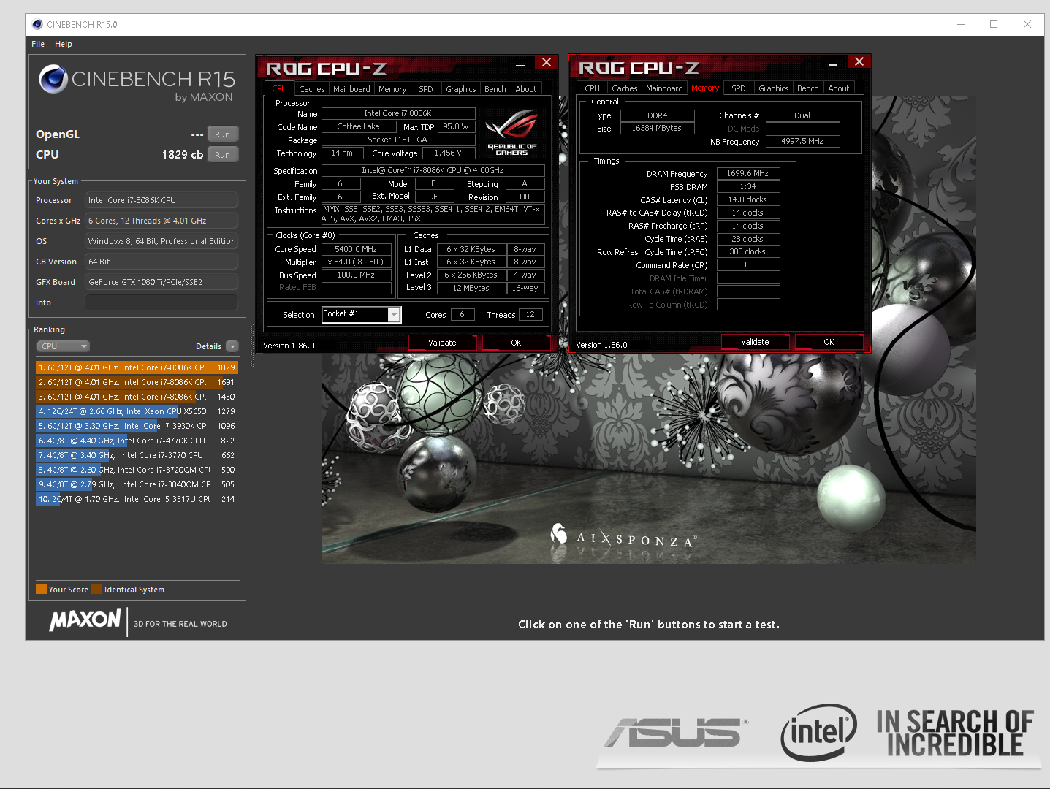Open the CPU ranking dropdown
Image resolution: width=1050 pixels, height=789 pixels.
(63, 346)
